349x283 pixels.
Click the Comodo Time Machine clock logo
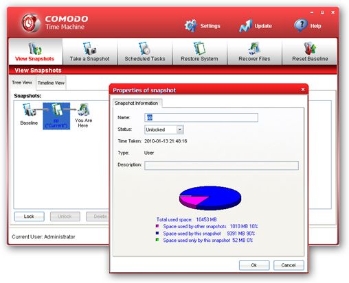(30, 23)
